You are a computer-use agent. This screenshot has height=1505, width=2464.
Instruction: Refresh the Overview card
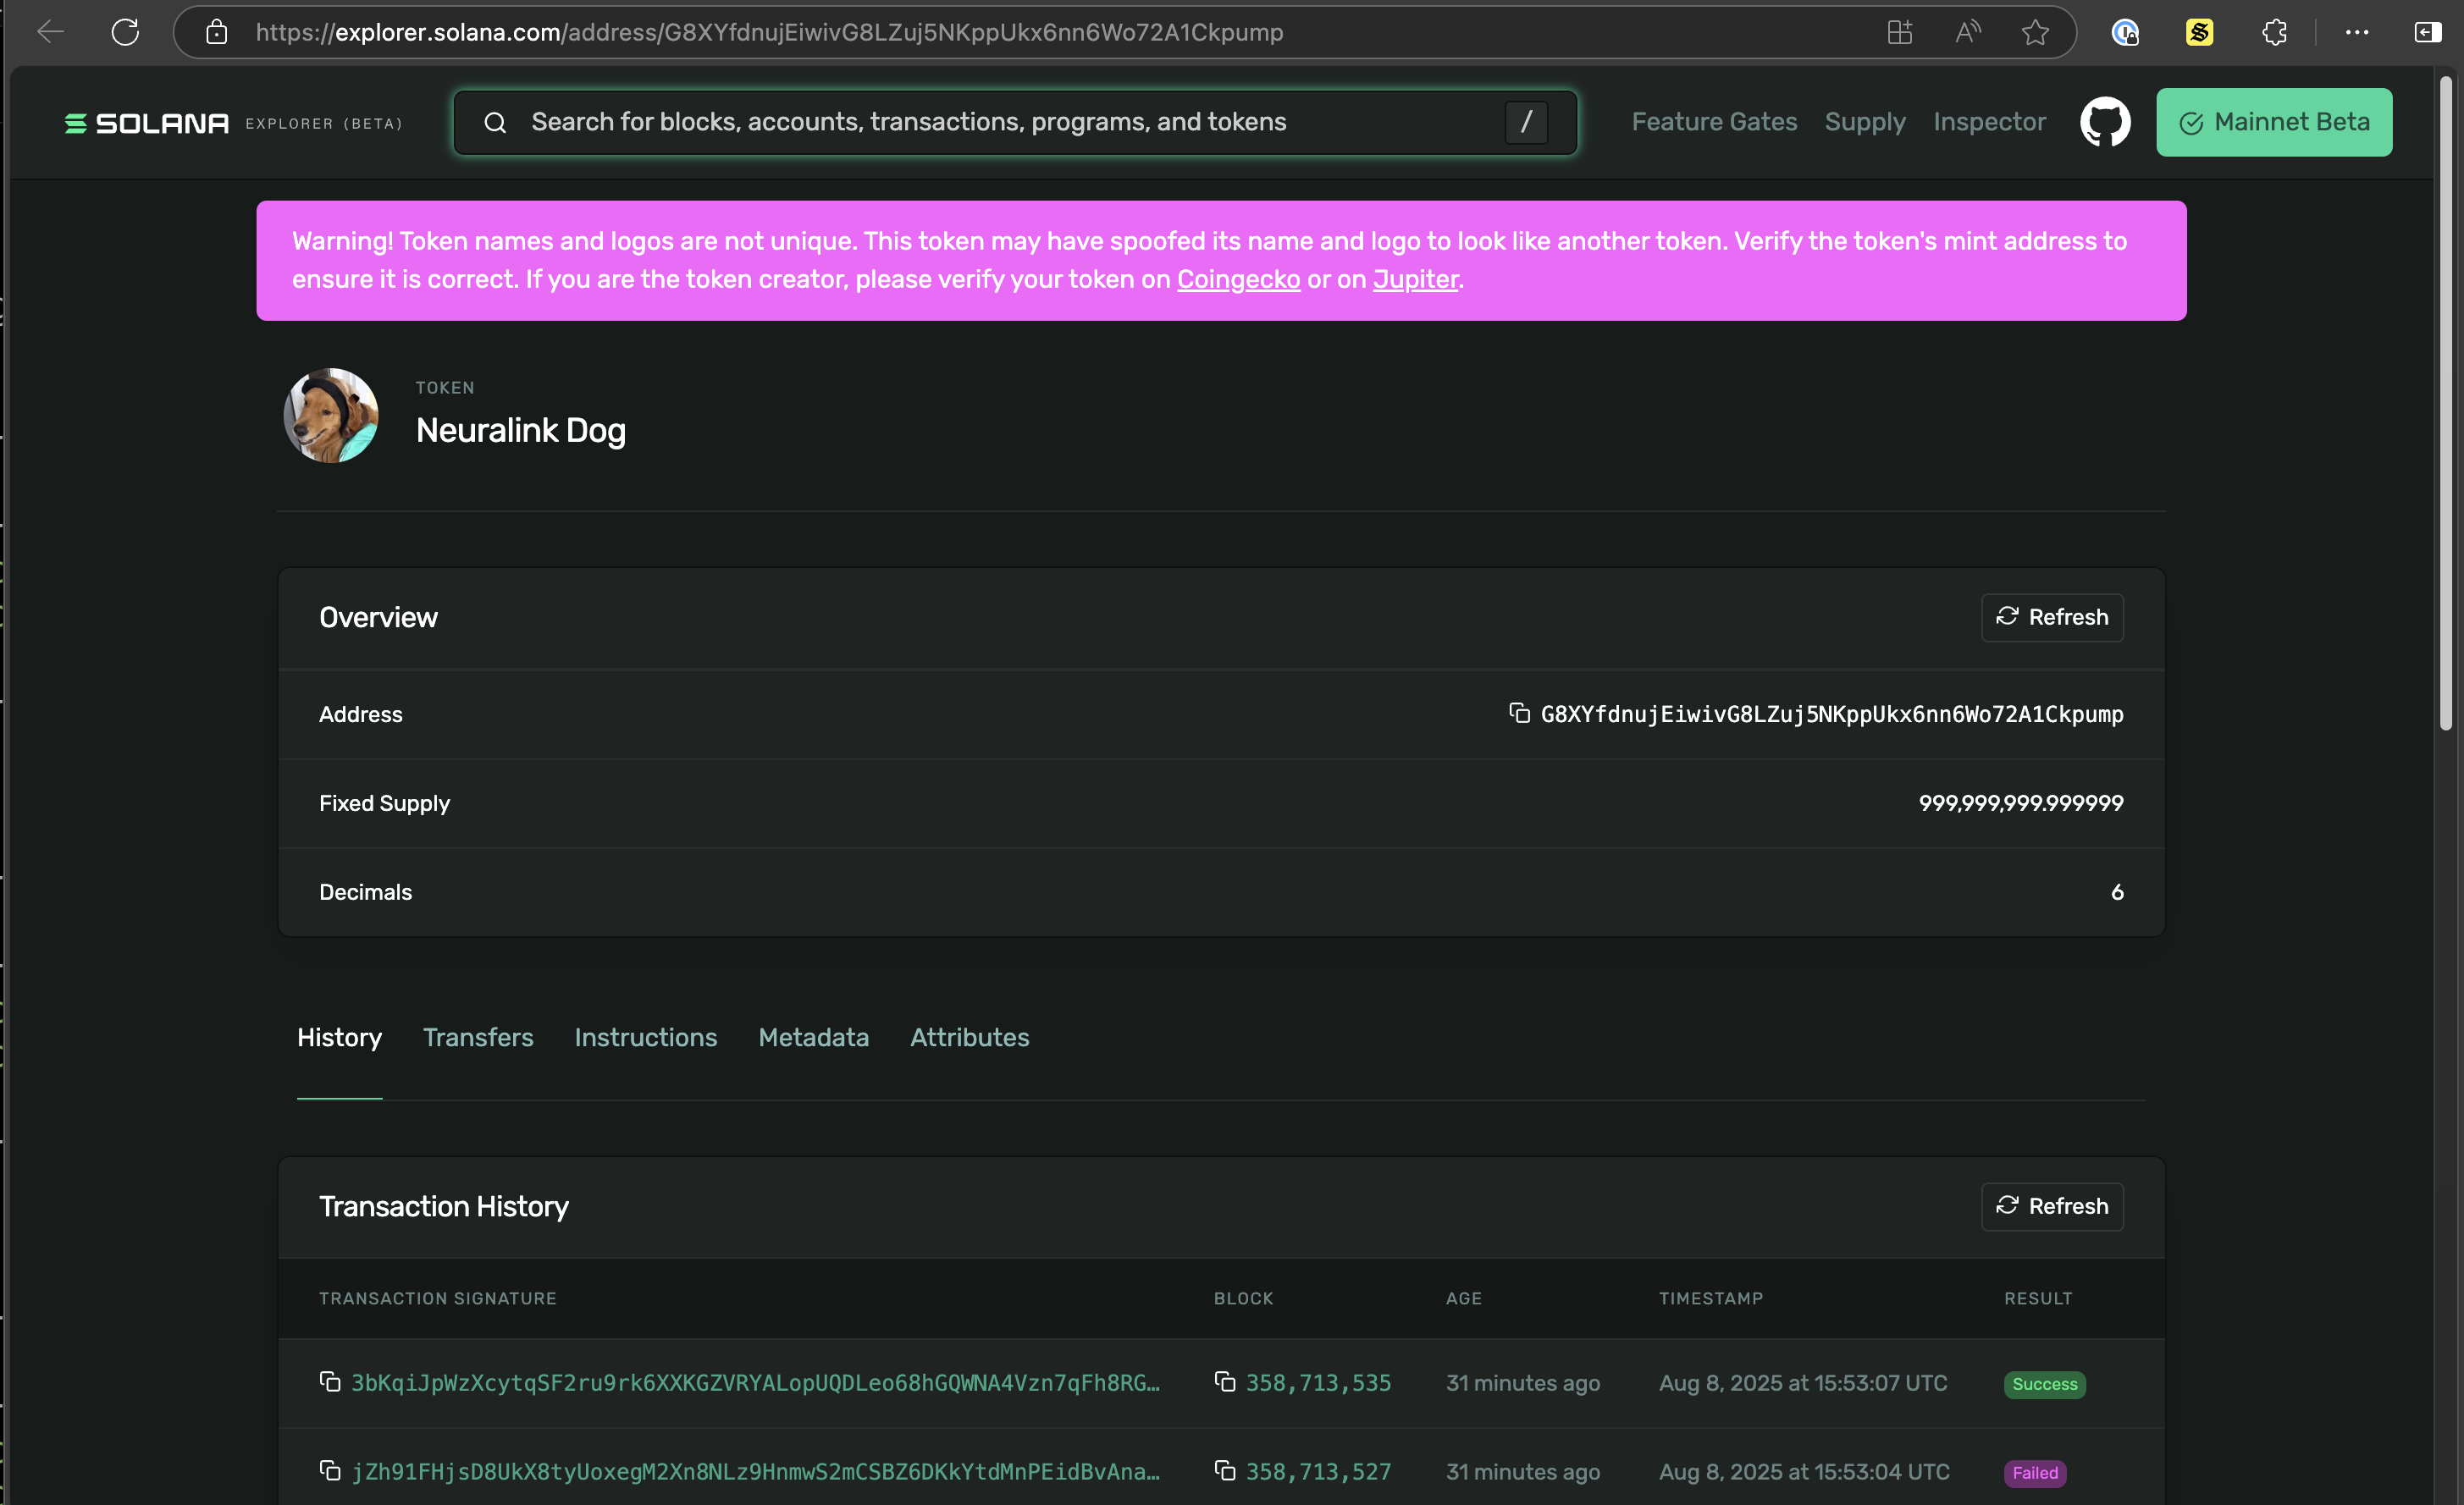pos(2052,617)
